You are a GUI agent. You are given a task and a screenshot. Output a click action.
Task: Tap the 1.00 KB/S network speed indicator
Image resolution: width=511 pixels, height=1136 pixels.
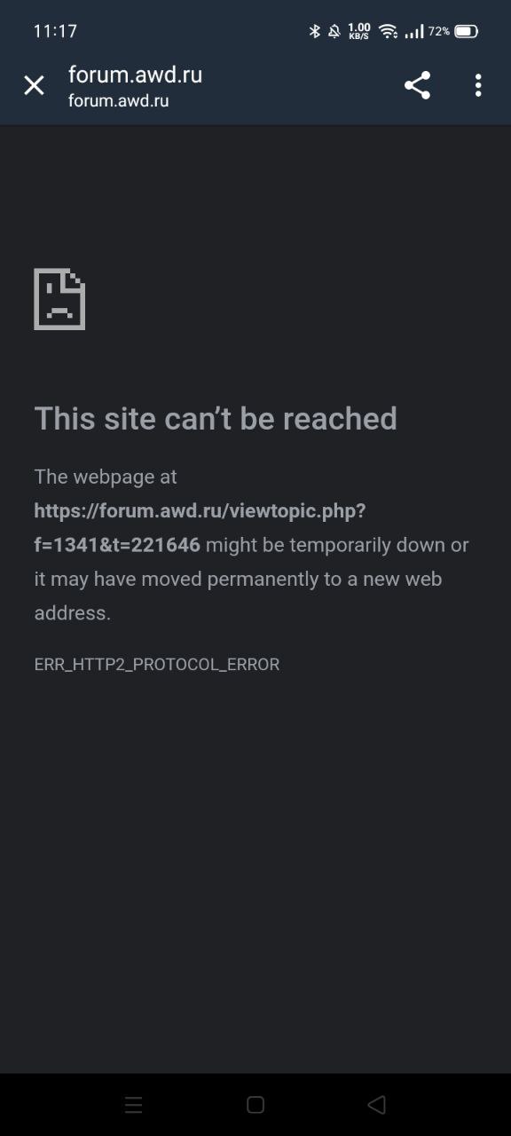(x=359, y=31)
